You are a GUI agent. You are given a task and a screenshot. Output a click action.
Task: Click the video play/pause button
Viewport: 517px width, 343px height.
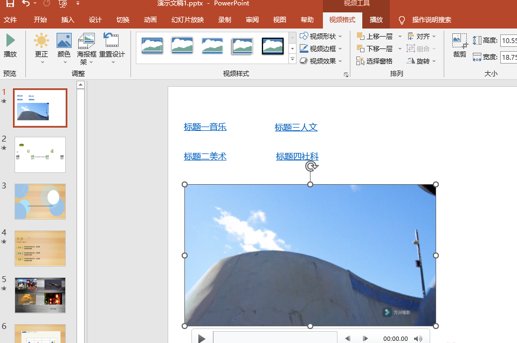point(202,338)
